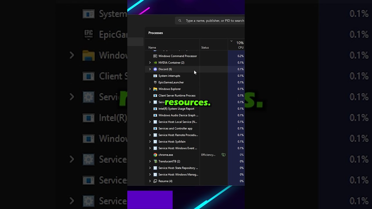Select Intel(R) System Usage Report name
The height and width of the screenshot is (209, 372).
pos(176,109)
